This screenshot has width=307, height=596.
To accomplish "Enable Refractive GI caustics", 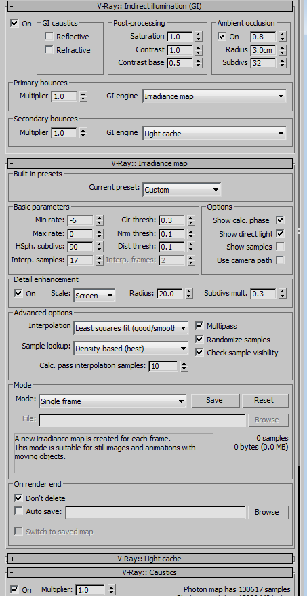I will pos(49,49).
